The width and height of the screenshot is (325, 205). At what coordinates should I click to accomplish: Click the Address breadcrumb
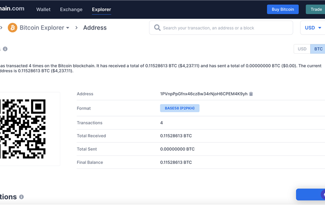click(95, 28)
